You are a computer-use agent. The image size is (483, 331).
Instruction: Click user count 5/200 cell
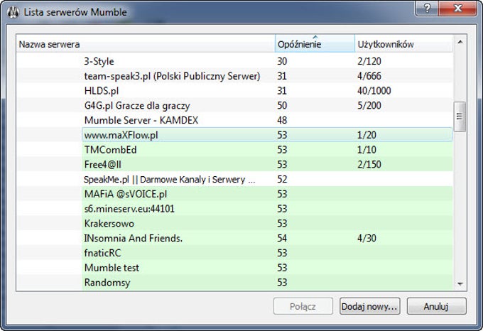[369, 105]
